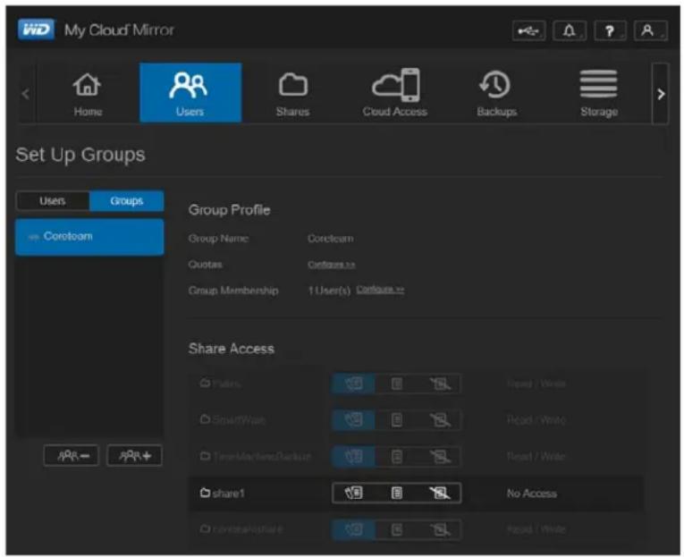The width and height of the screenshot is (684, 557).
Task: Open the alerts bell icon
Action: (570, 31)
